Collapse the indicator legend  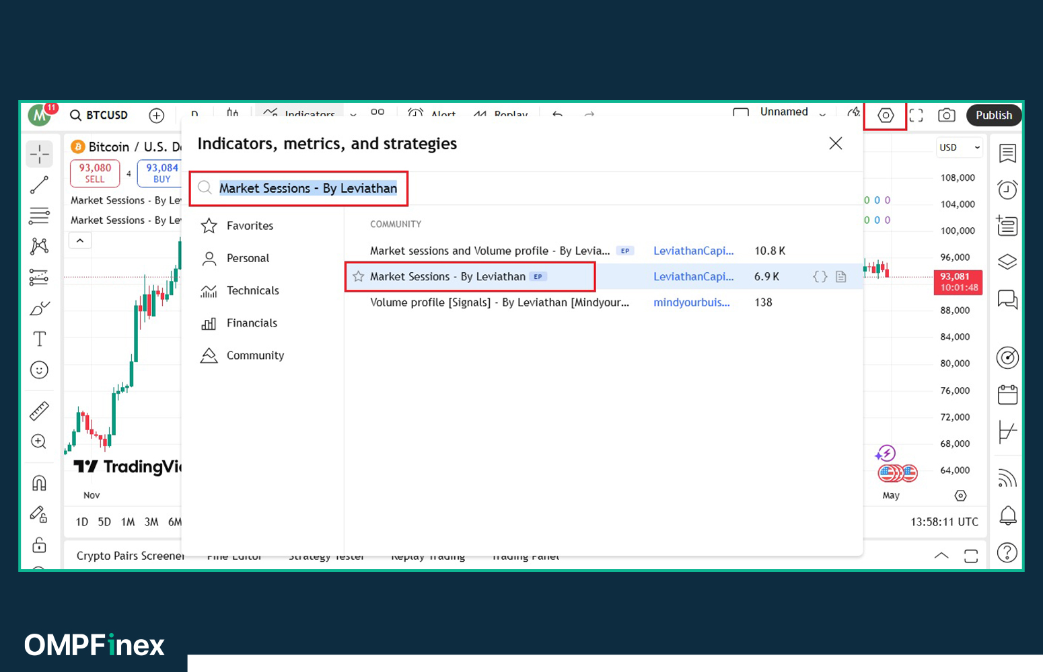click(x=80, y=241)
